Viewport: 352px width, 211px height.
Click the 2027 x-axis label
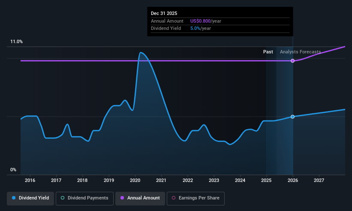tap(319, 180)
